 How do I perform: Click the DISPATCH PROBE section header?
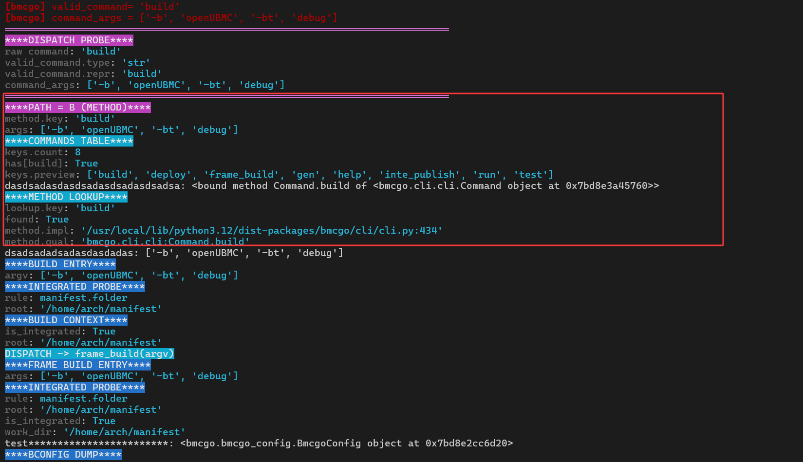pos(69,40)
